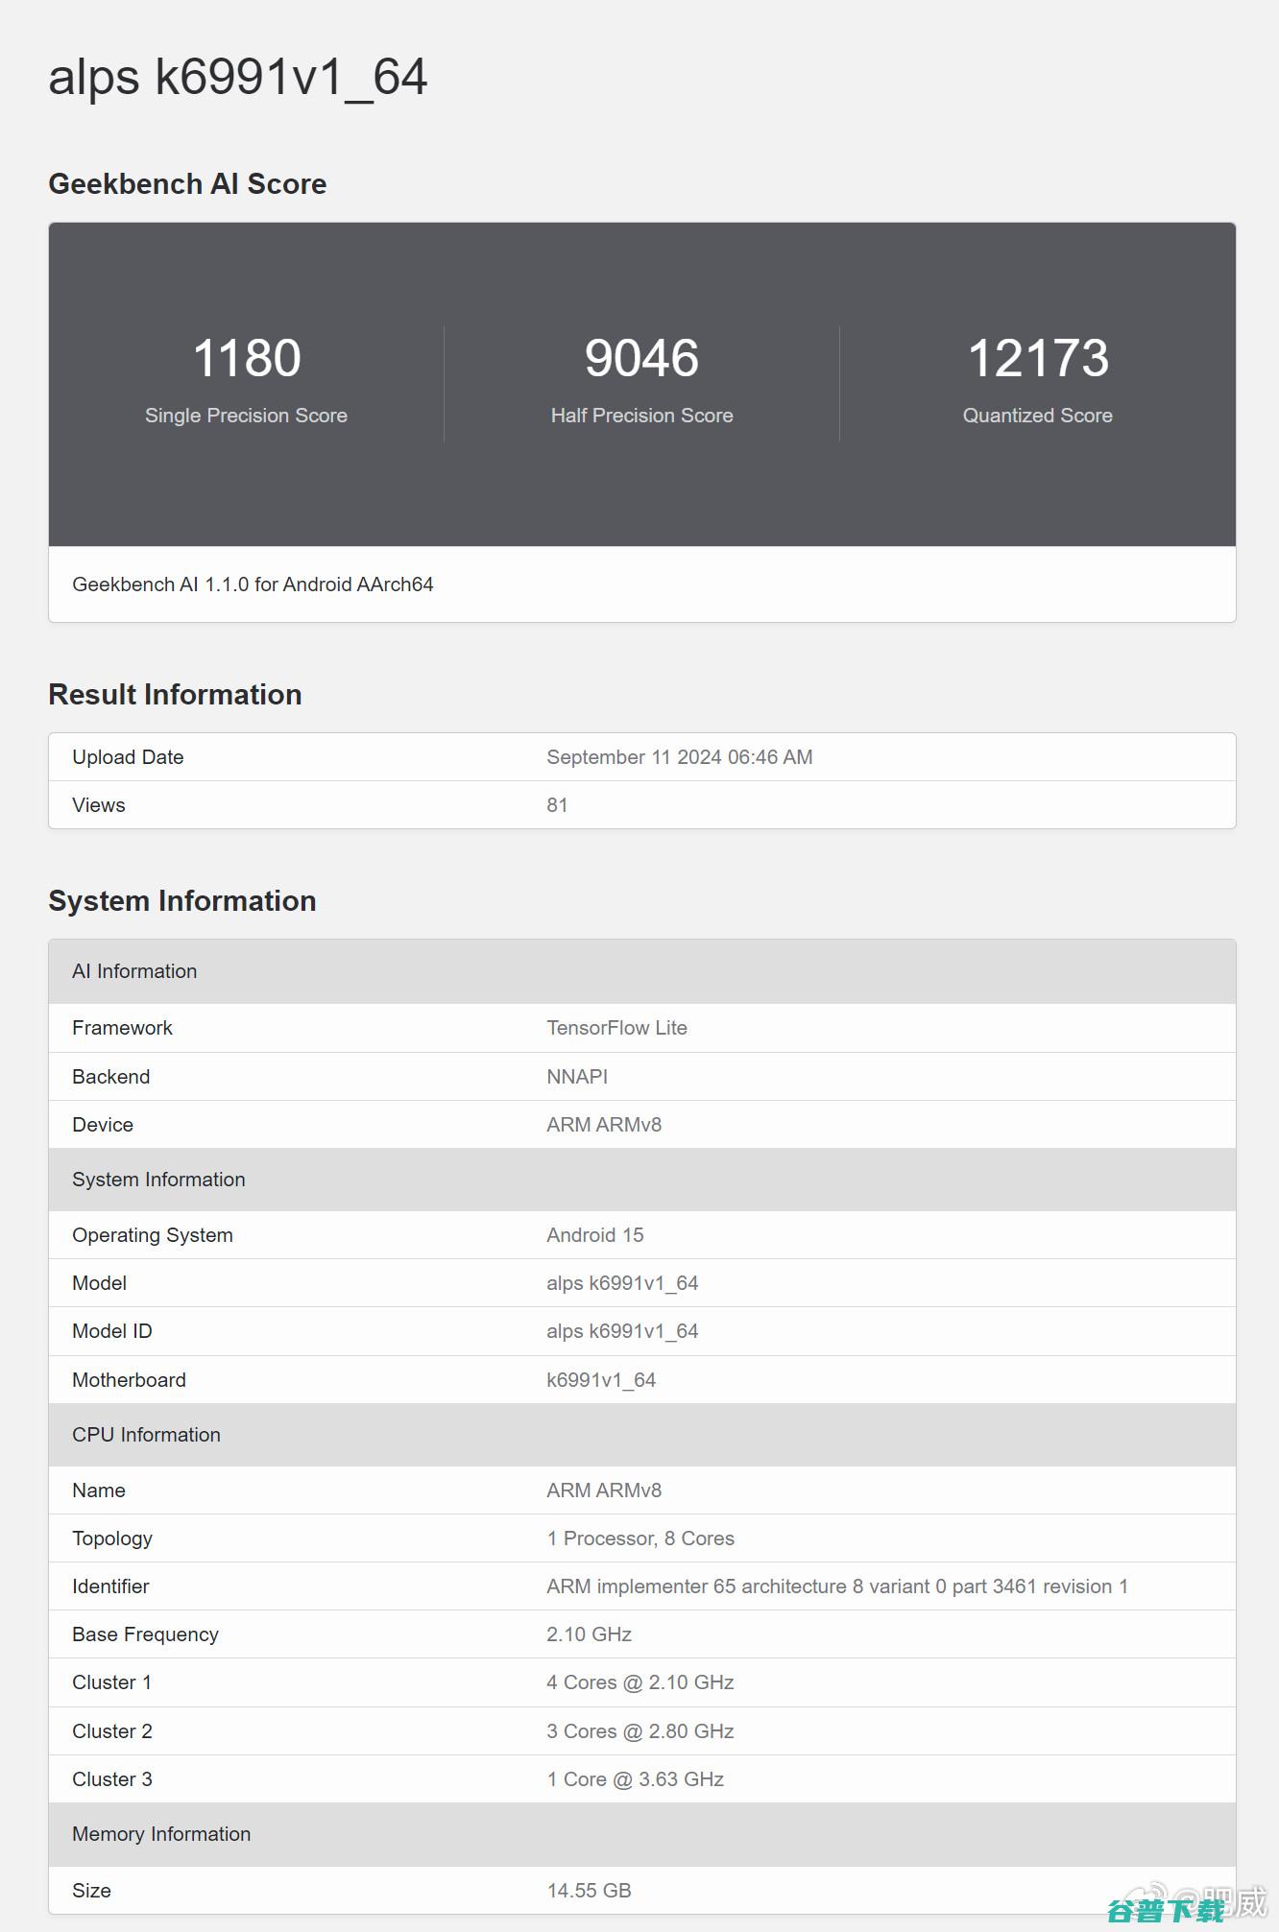Click the Backend row label
The image size is (1279, 1932).
(x=111, y=1077)
